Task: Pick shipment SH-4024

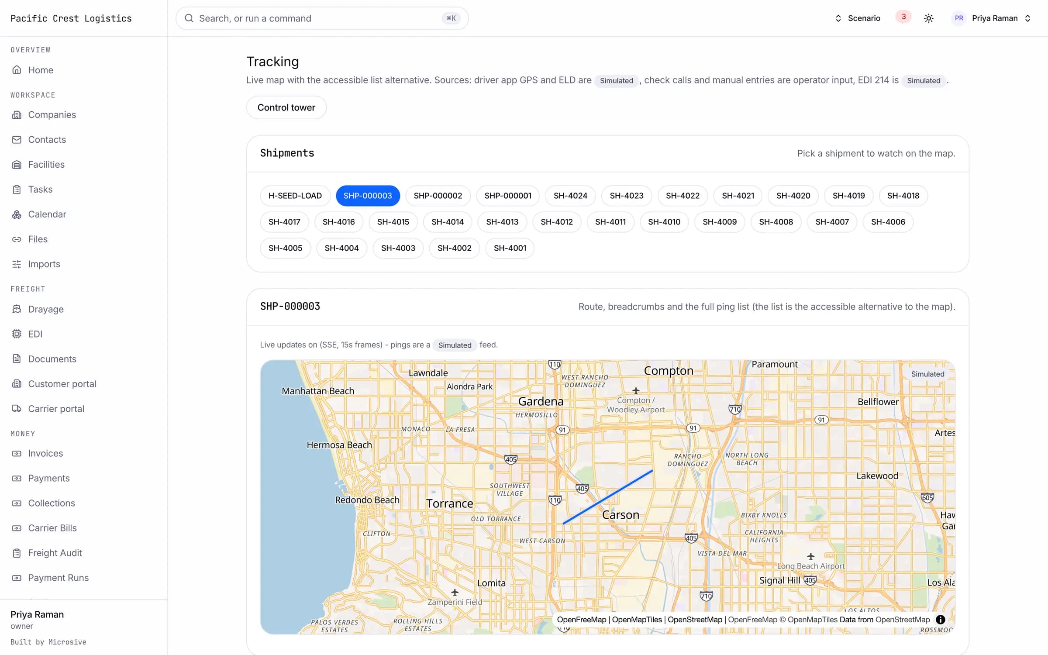Action: pos(570,196)
